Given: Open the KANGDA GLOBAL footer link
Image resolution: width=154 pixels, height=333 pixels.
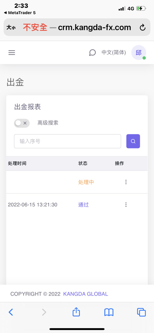Looking at the screenshot, I should pyautogui.click(x=85, y=294).
